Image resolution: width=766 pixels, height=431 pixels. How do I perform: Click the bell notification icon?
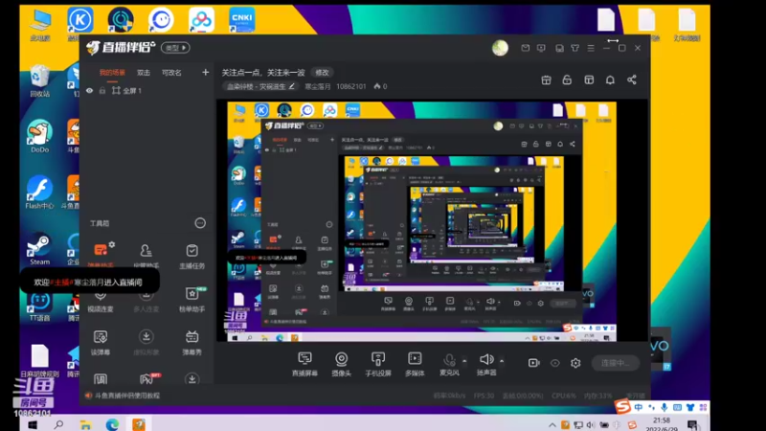(x=610, y=80)
